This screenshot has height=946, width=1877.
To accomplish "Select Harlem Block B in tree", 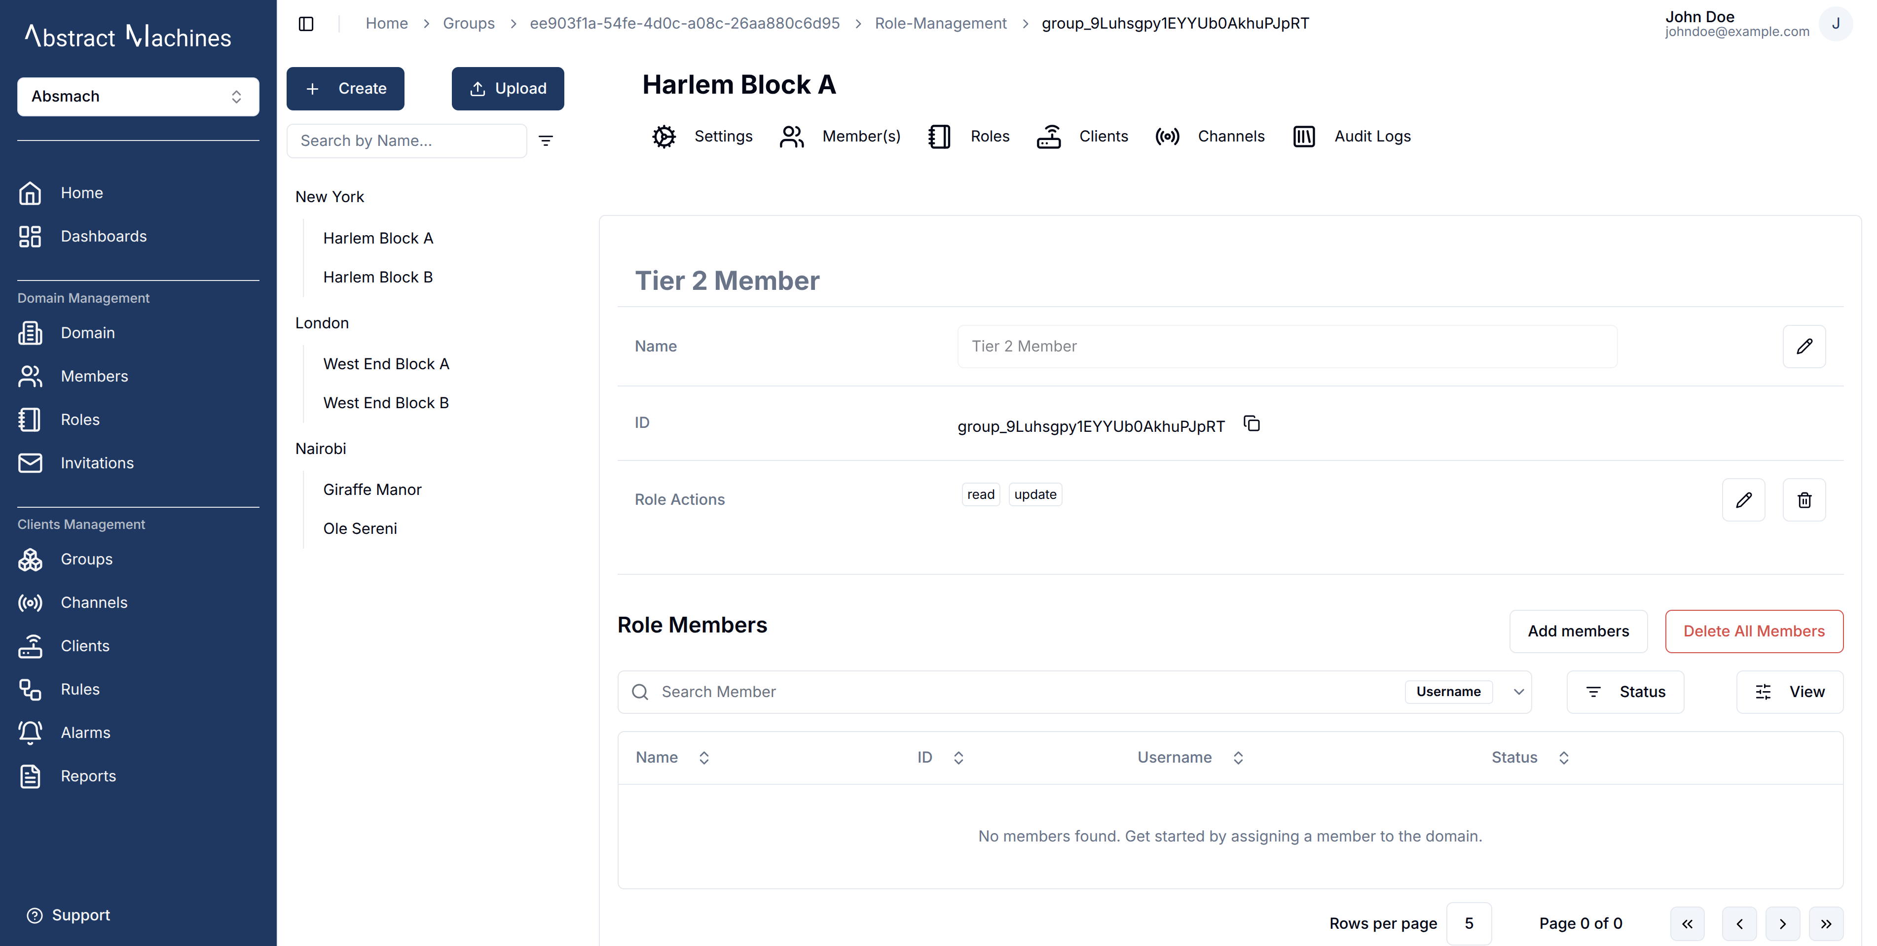I will point(378,278).
